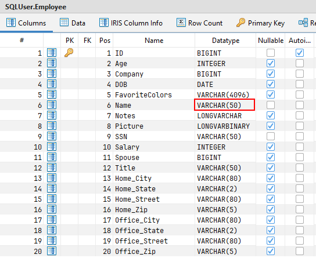
Task: Open the Row Count tab
Action: tap(199, 23)
